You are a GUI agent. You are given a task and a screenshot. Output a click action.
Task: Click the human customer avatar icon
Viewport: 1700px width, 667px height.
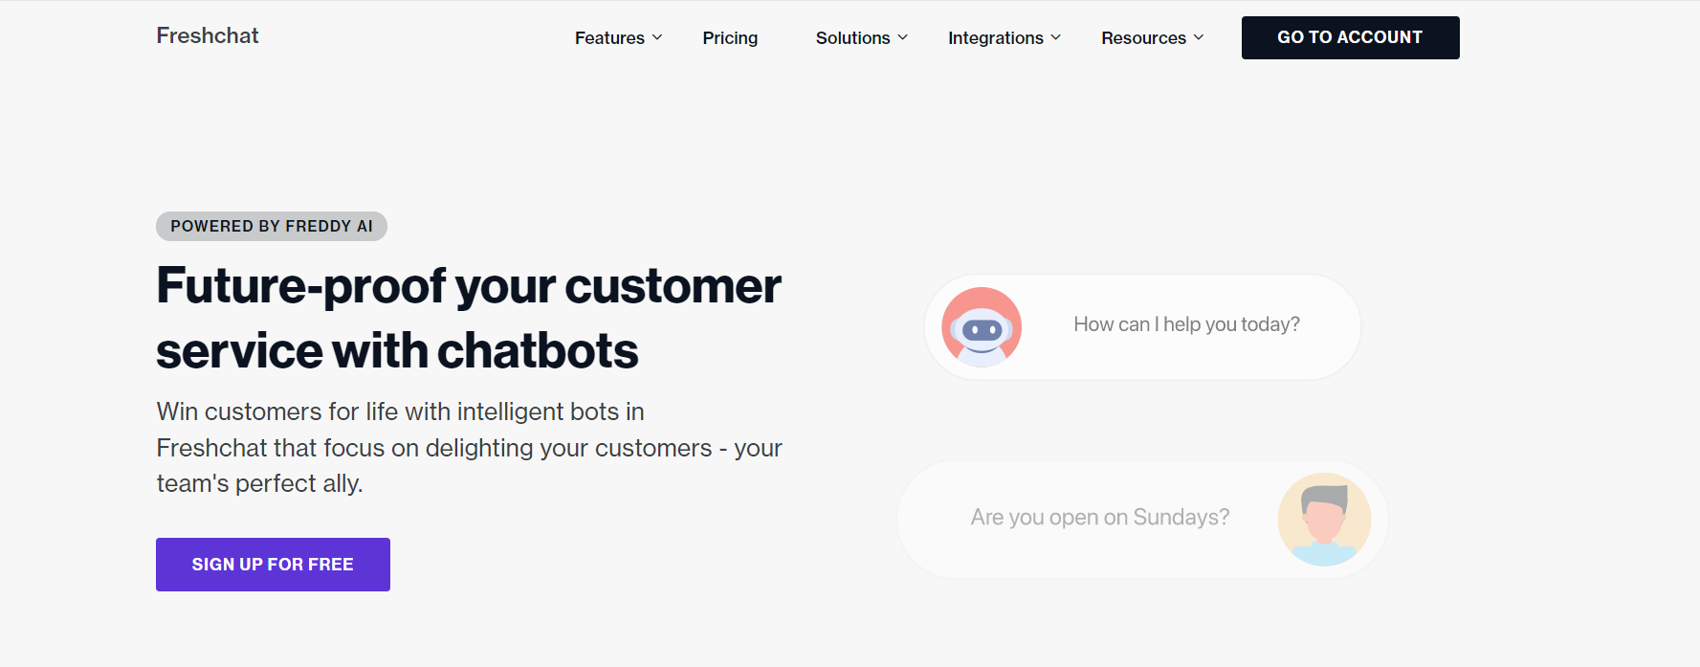[1324, 519]
